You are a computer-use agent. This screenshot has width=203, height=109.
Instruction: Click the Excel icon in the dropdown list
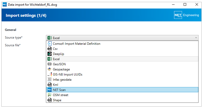(x=49, y=59)
